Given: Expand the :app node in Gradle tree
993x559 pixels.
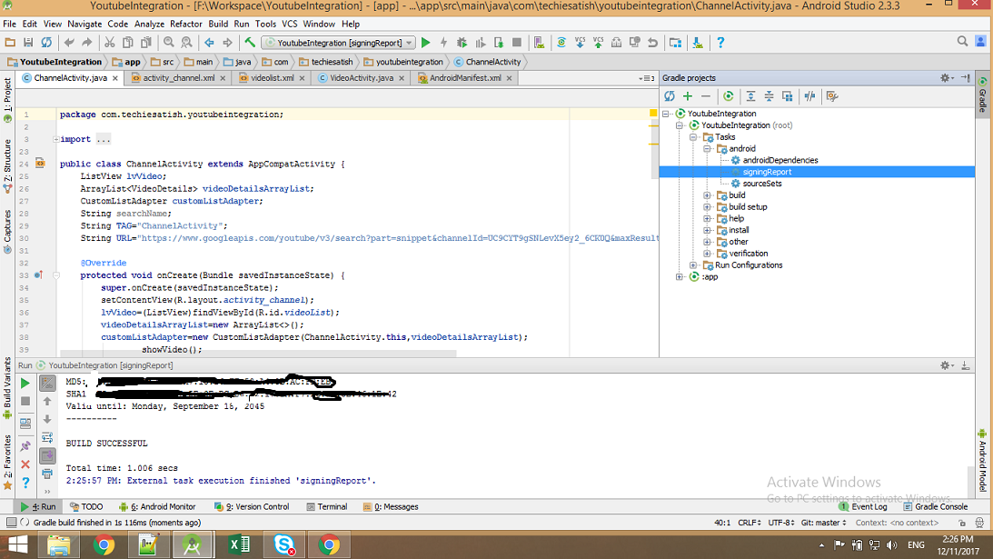Looking at the screenshot, I should (679, 277).
